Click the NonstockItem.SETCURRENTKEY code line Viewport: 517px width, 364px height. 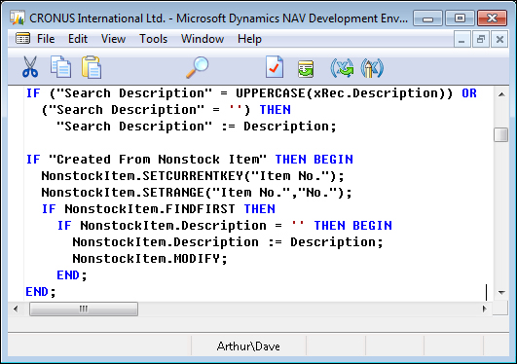pos(193,176)
